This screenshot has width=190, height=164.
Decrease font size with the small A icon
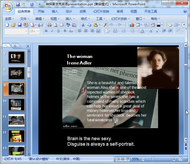pyautogui.click(x=157, y=31)
